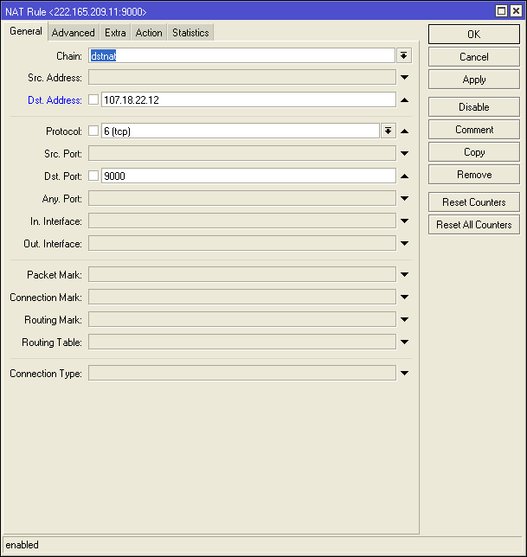Close the NAT Rule window
527x557 pixels.
[516, 11]
